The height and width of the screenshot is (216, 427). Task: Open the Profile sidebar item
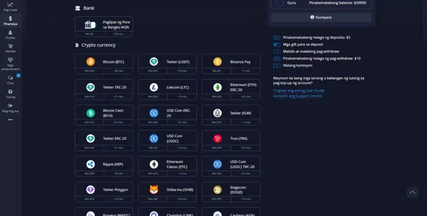pyautogui.click(x=10, y=35)
